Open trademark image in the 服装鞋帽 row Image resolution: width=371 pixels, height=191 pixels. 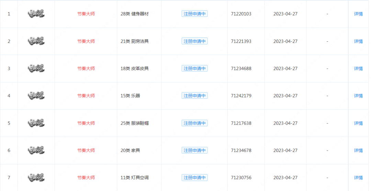(x=36, y=123)
